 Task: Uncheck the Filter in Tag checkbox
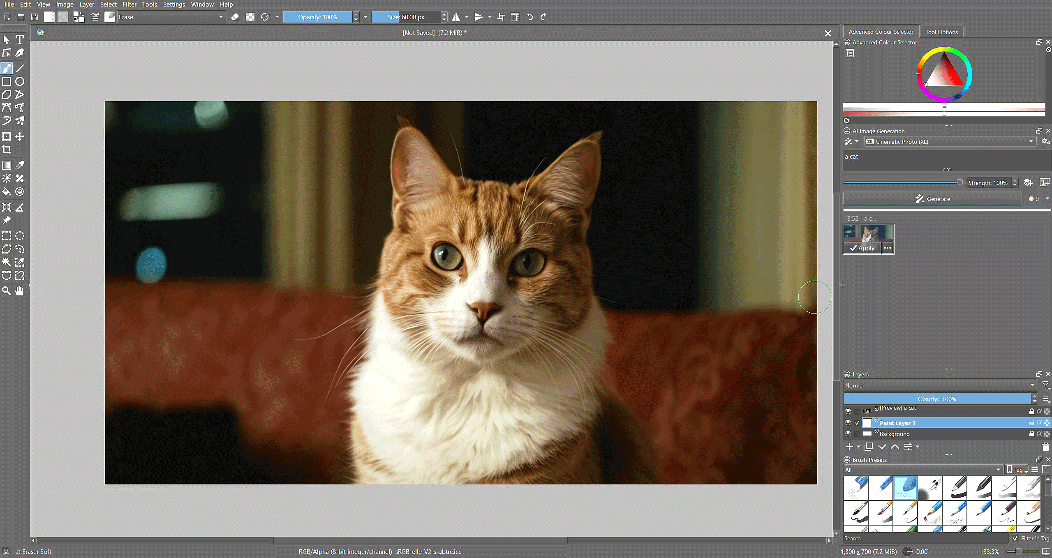coord(1015,538)
